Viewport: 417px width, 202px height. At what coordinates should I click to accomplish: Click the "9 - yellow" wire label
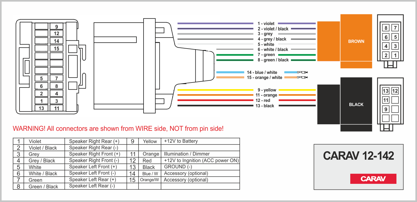[267, 90]
